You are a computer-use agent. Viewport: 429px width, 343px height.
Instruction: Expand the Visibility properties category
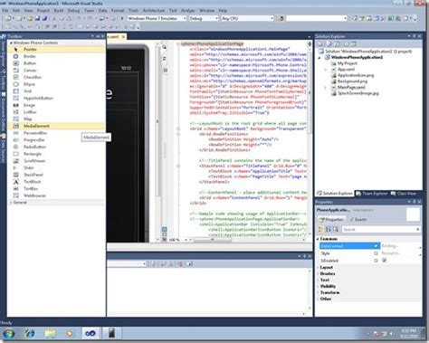tap(318, 286)
